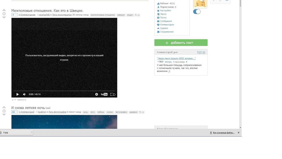
Task: Click the green 'добавить пост' button
Action: pyautogui.click(x=181, y=43)
